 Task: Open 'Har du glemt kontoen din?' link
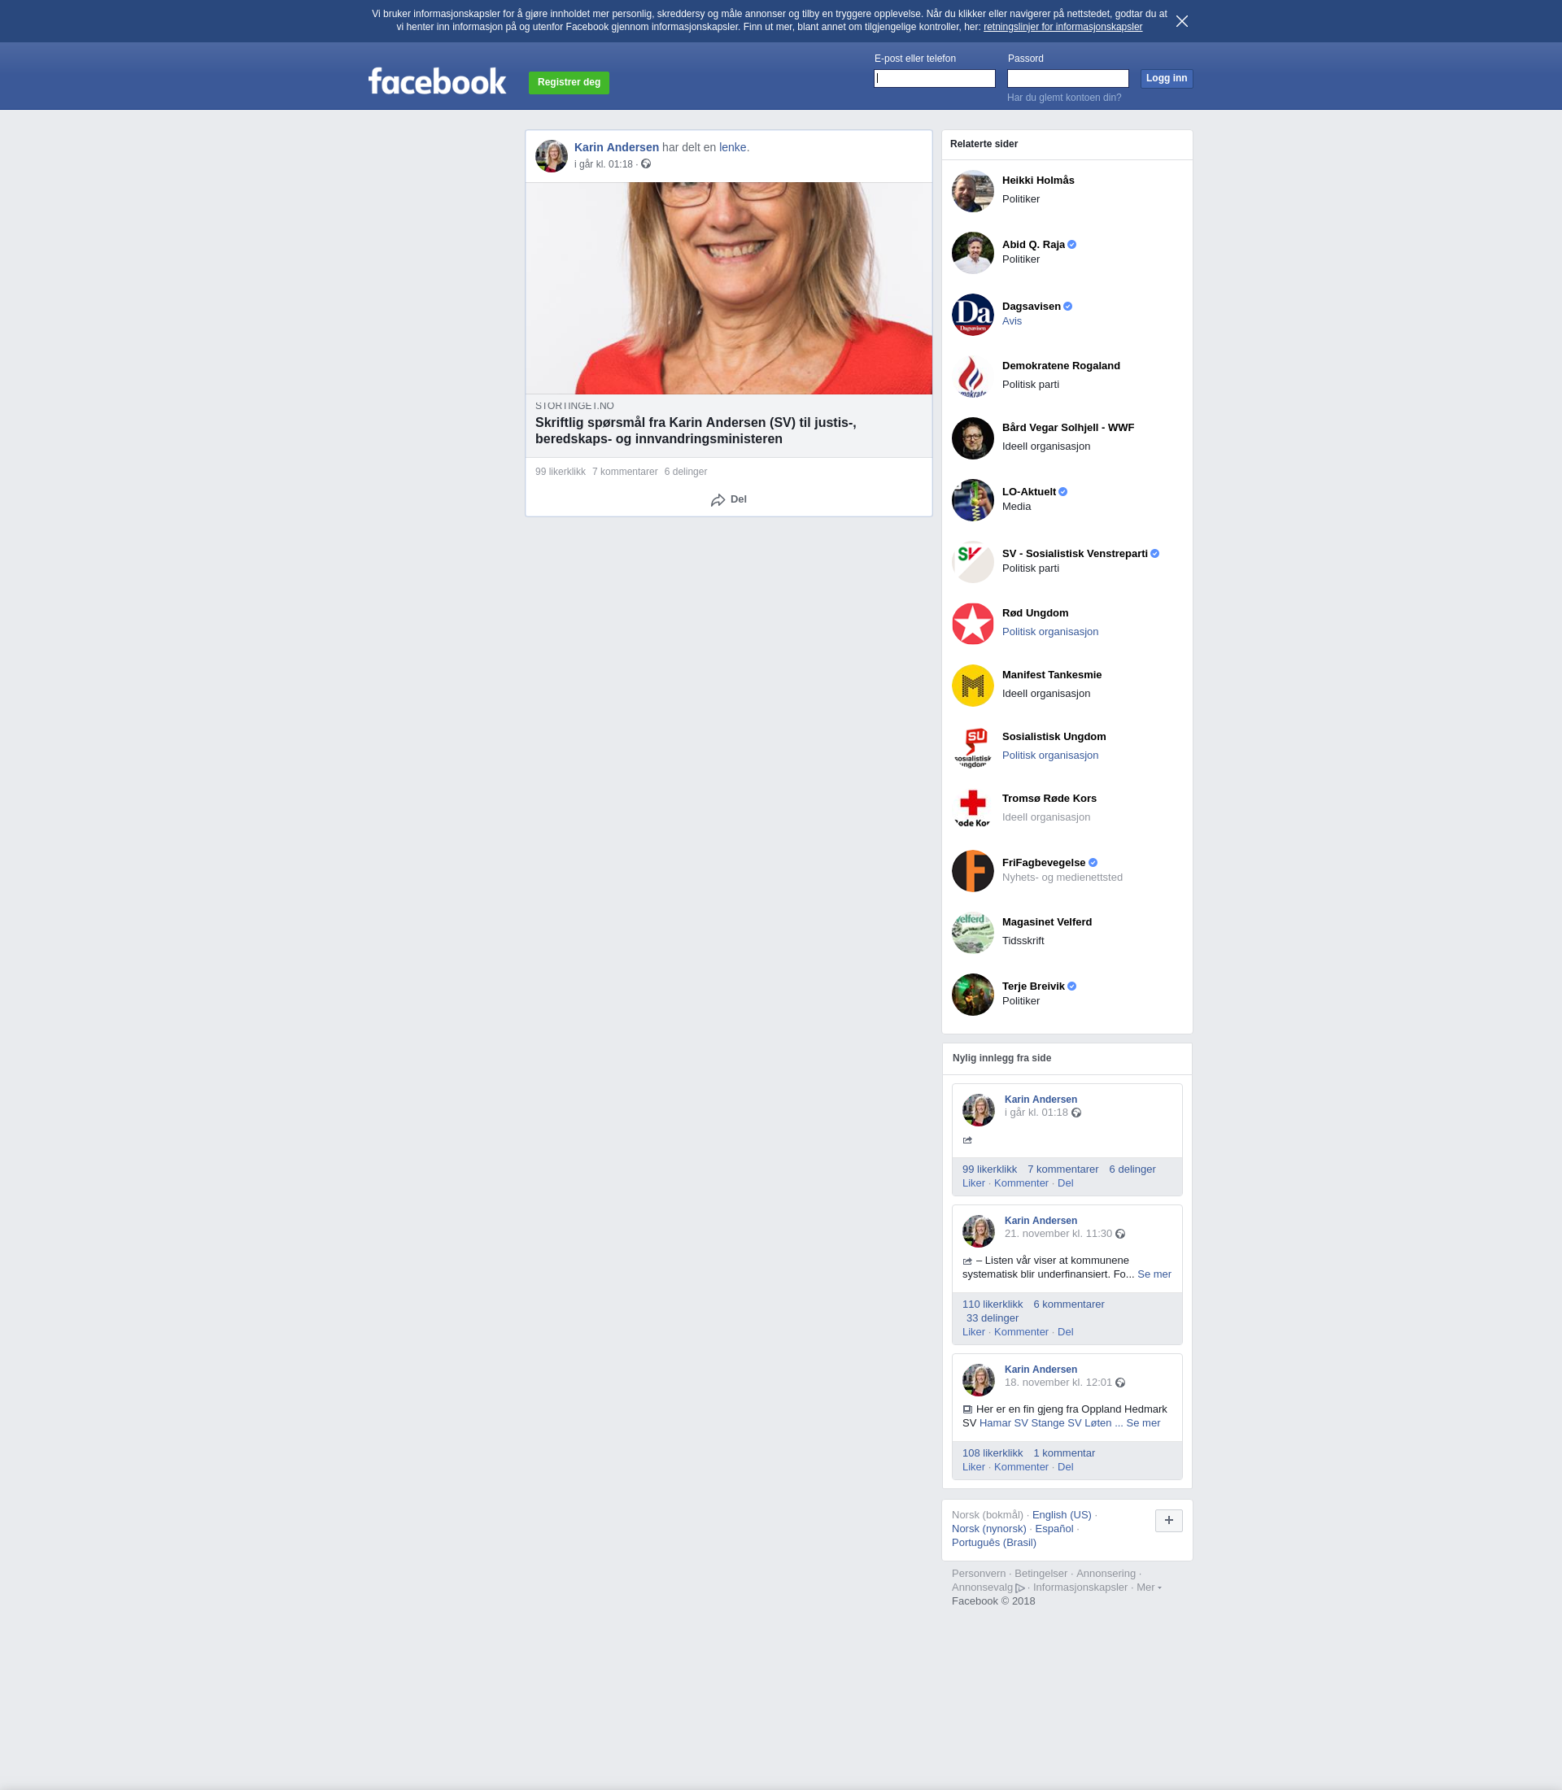1063,98
